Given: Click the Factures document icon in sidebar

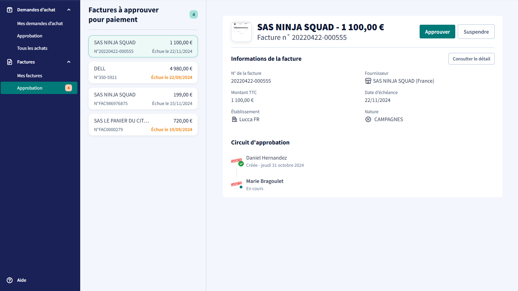Looking at the screenshot, I should pos(10,62).
